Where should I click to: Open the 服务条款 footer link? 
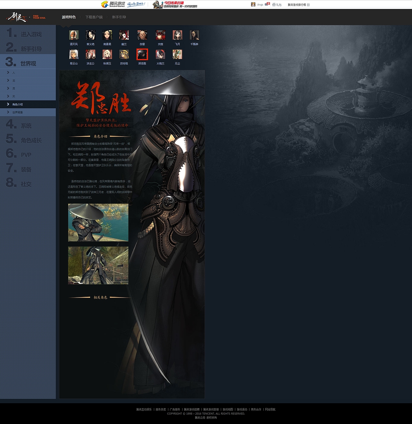click(161, 410)
